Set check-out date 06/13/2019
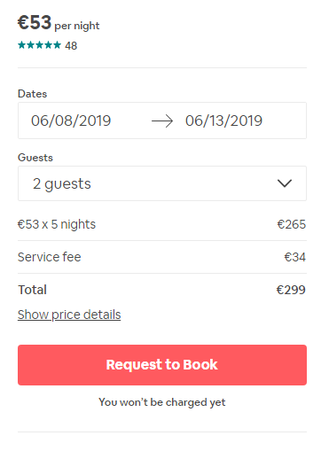Screen dimensions: 321x451 223,121
